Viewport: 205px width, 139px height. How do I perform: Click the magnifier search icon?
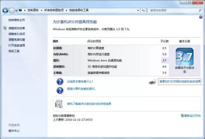pyautogui.click(x=200, y=10)
